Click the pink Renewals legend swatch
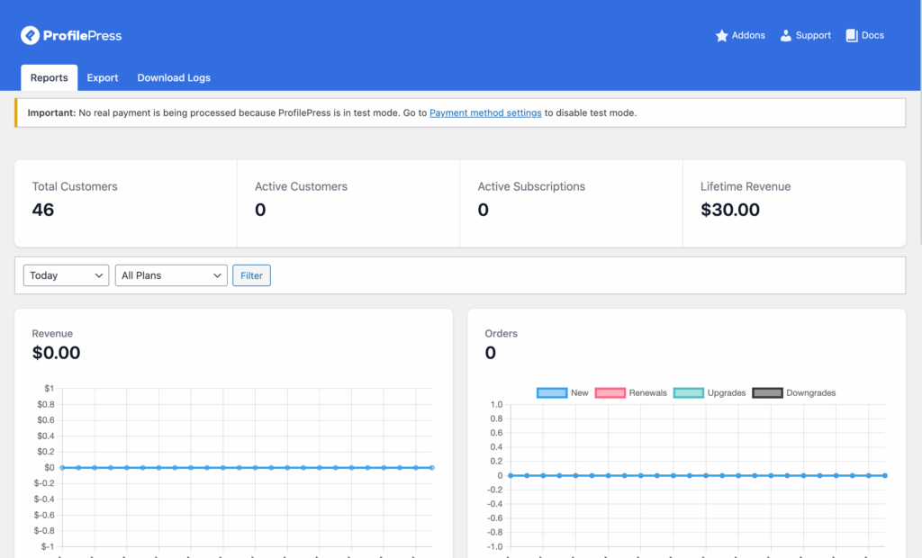 click(x=609, y=392)
